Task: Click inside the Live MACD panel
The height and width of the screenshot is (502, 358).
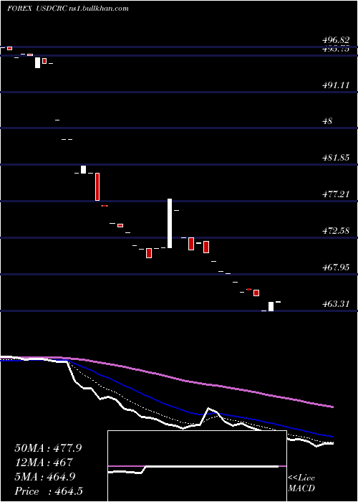Action: (x=197, y=466)
